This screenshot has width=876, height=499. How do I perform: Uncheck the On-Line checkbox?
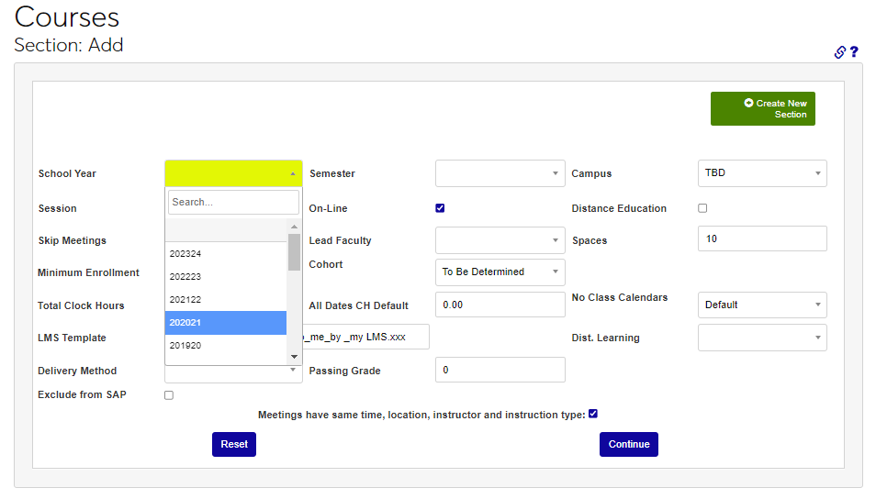tap(440, 208)
